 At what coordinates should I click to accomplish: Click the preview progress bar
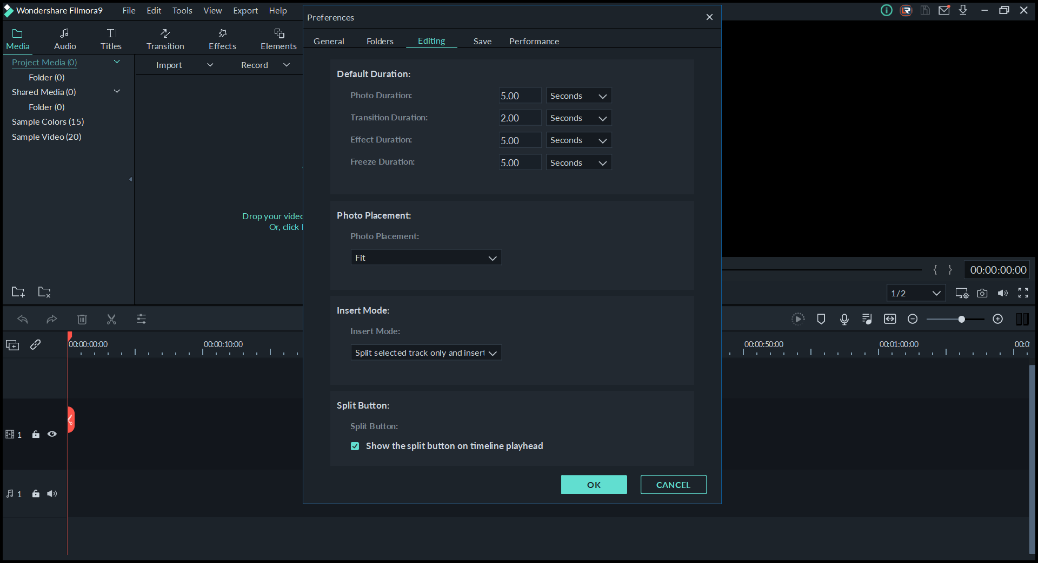point(822,269)
